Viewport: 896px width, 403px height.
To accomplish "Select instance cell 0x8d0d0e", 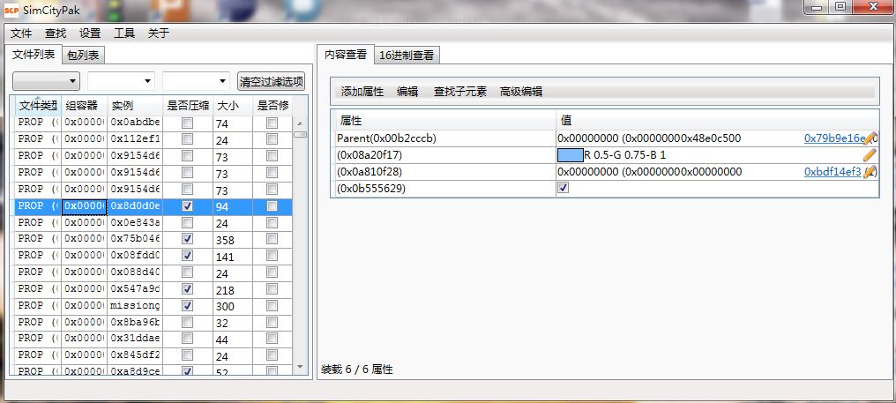I will pos(136,205).
